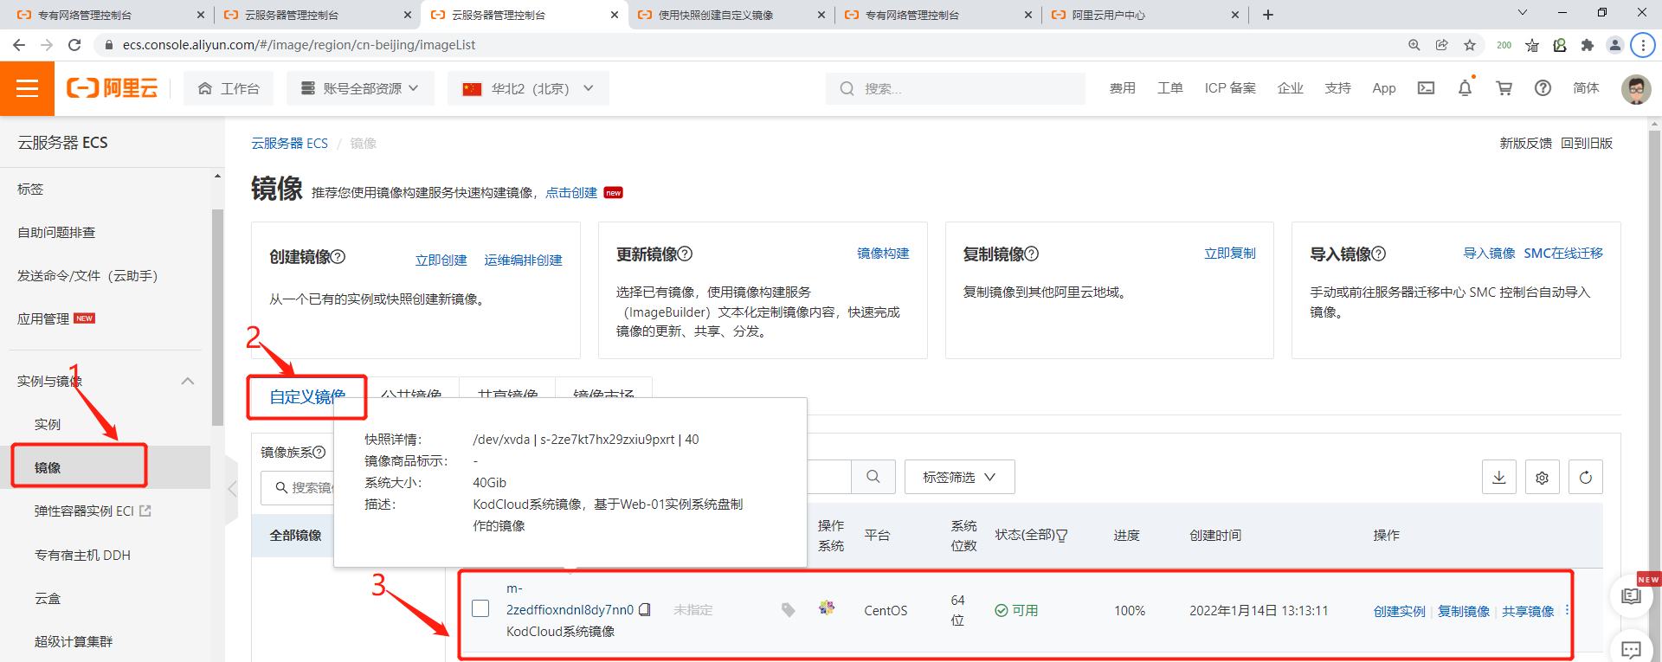1662x662 pixels.
Task: Edit tags icon for KodCloud image
Action: coord(788,610)
